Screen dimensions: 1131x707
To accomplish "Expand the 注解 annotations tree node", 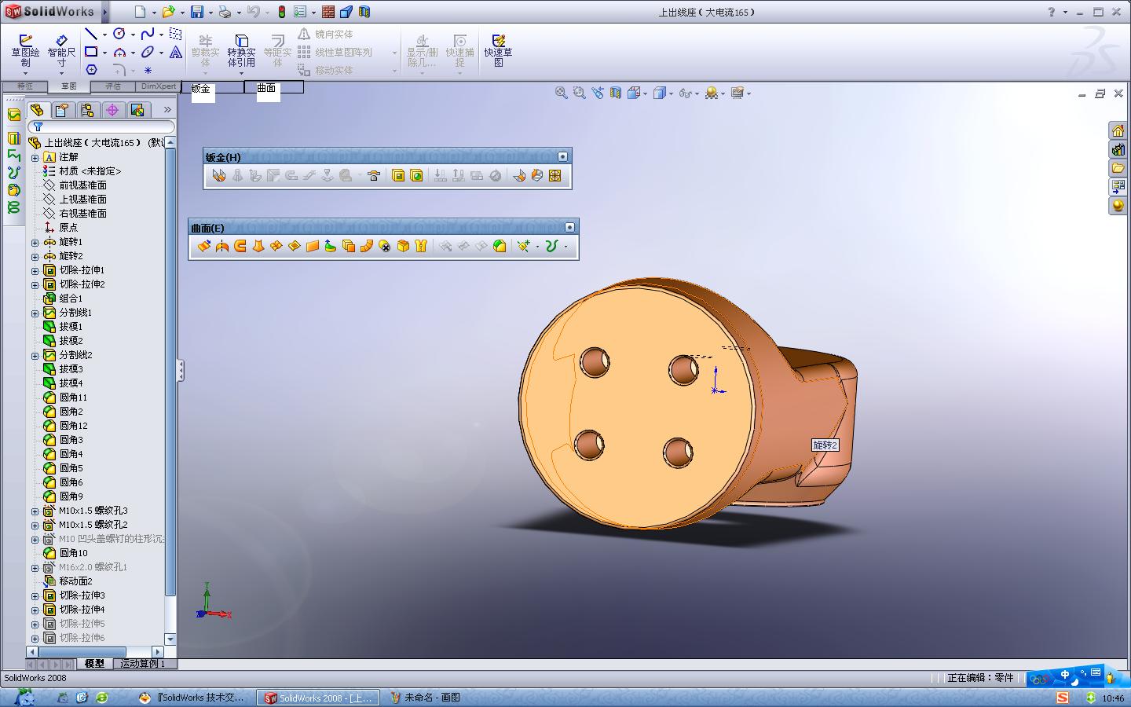I will (35, 157).
